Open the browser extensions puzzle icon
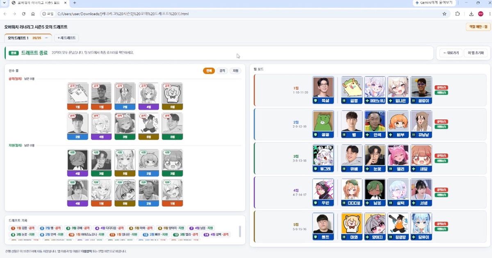 point(458,14)
